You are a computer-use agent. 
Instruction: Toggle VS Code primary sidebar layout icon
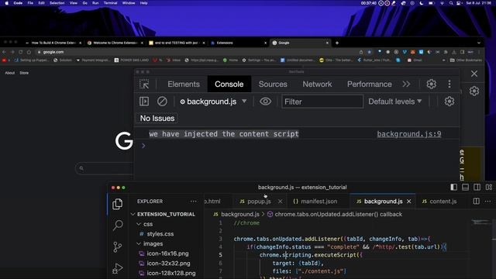point(453,188)
